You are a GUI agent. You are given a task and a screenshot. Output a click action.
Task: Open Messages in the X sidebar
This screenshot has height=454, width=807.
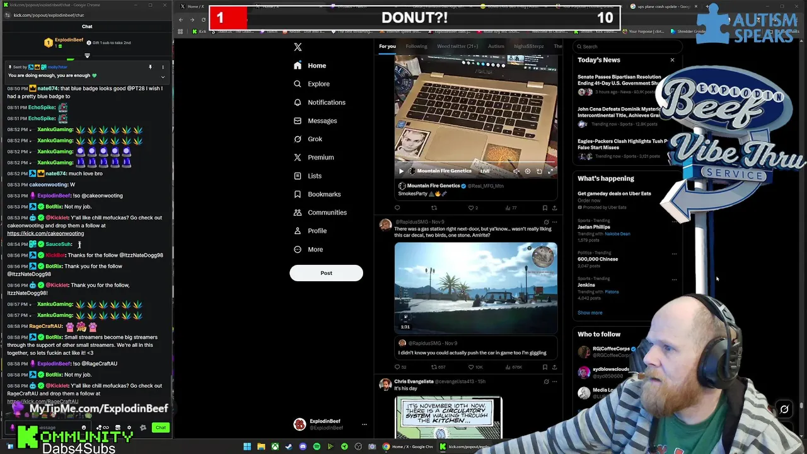(315, 120)
